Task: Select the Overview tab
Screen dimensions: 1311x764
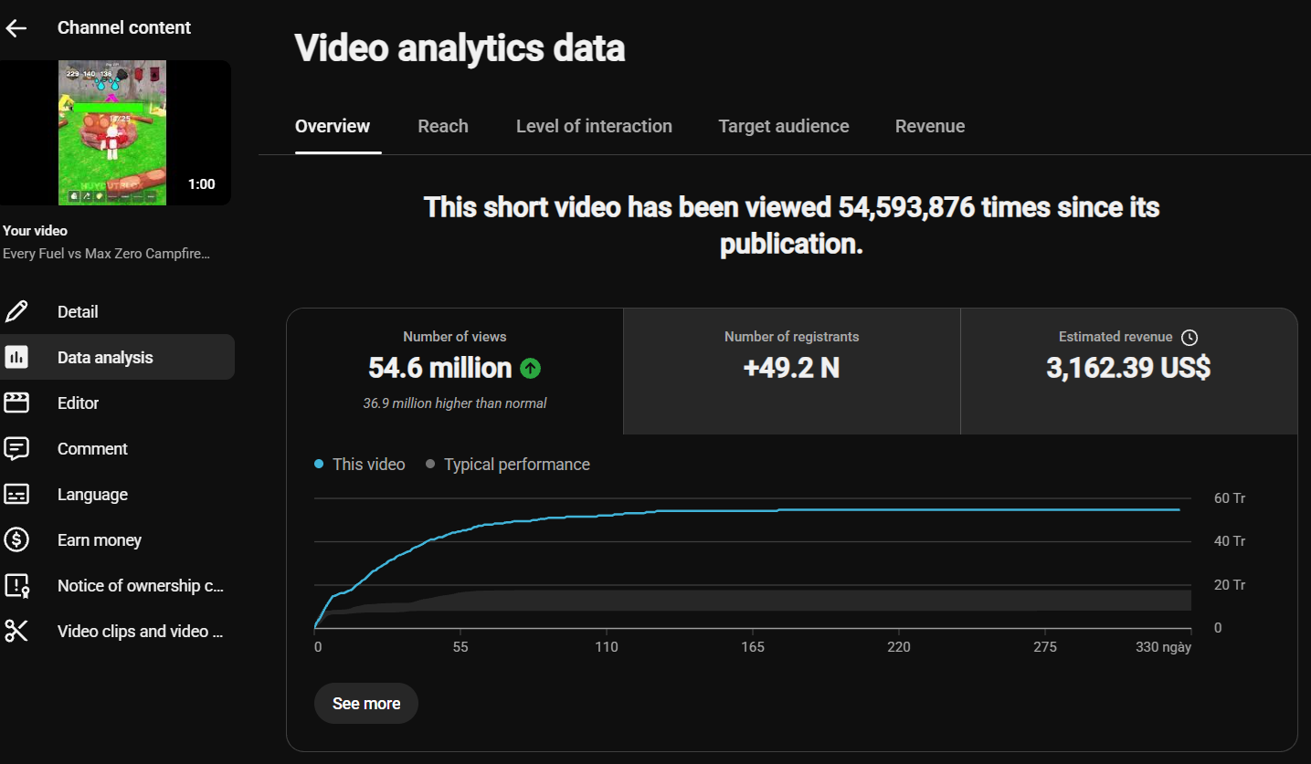Action: pos(333,126)
